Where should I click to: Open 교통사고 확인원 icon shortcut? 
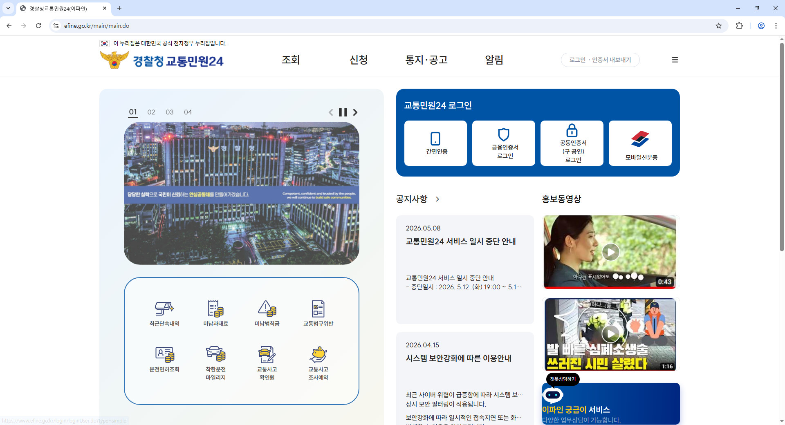(x=267, y=363)
